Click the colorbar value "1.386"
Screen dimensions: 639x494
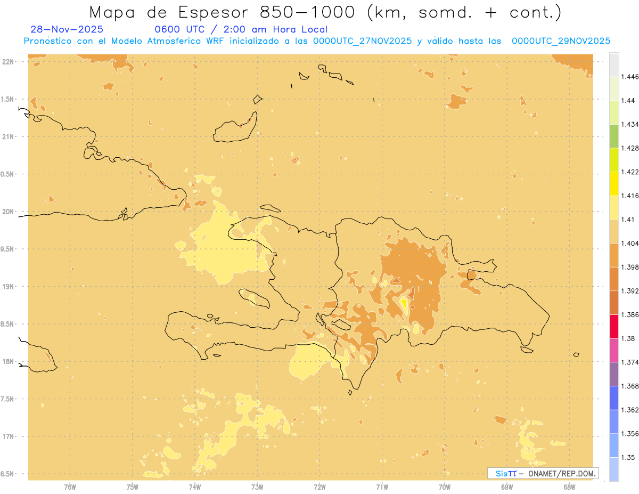629,314
